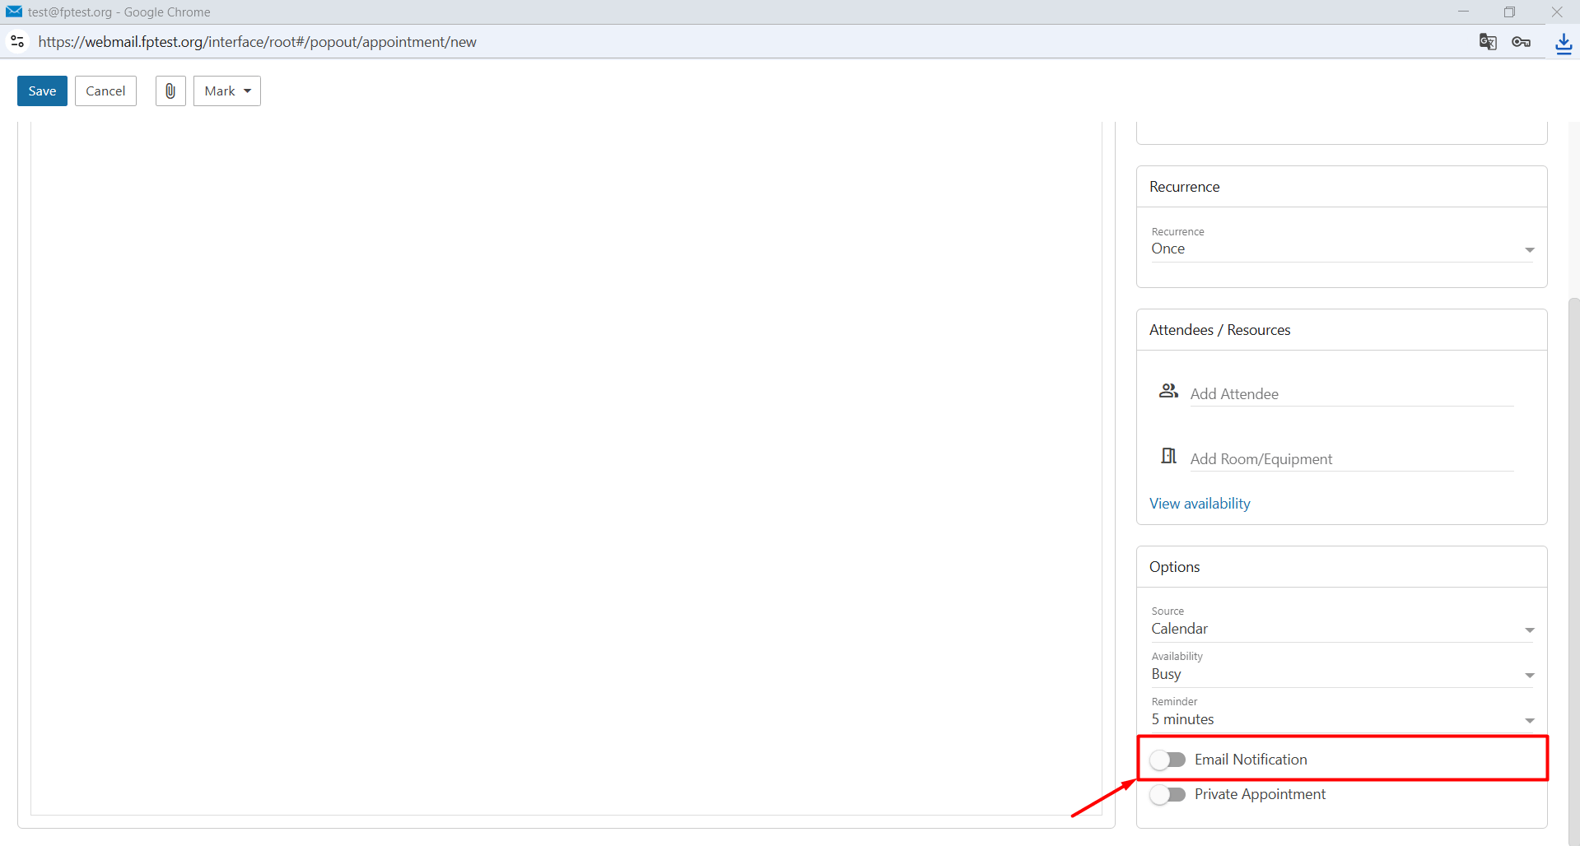Image resolution: width=1580 pixels, height=846 pixels.
Task: Click the attendees people icon
Action: coord(1168,391)
